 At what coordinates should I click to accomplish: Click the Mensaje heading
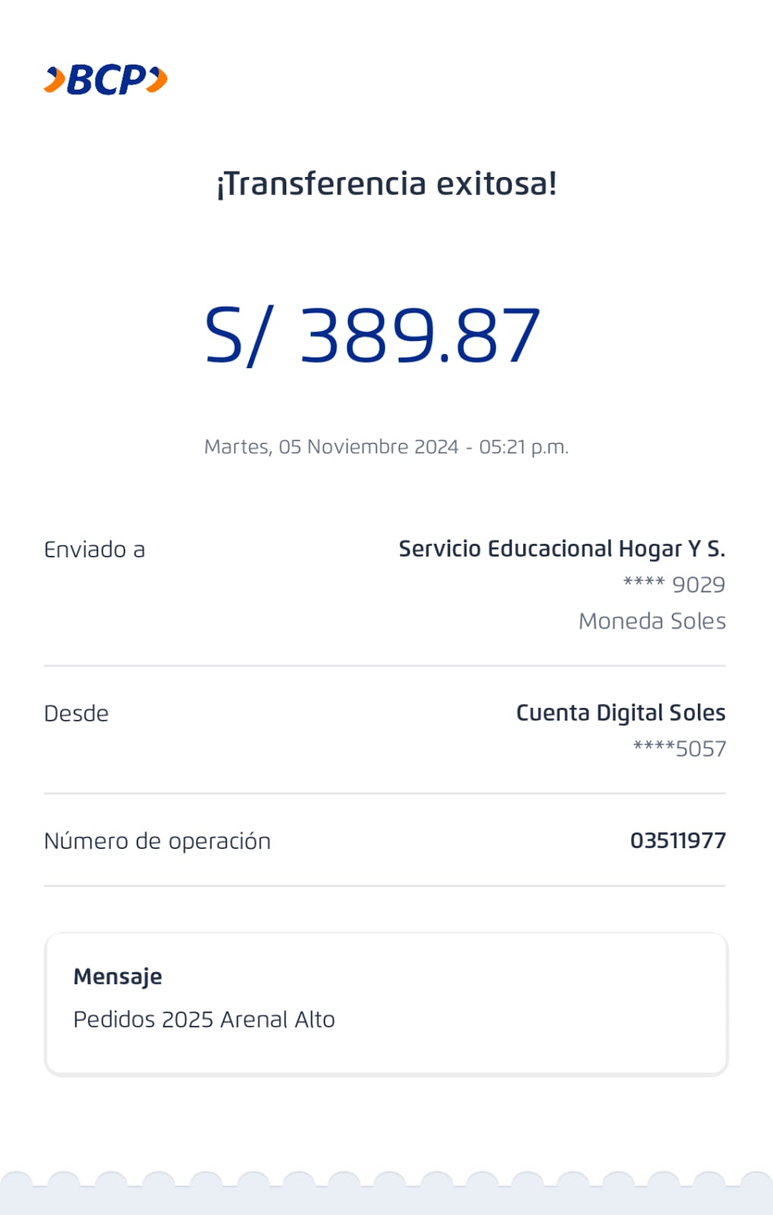point(118,977)
